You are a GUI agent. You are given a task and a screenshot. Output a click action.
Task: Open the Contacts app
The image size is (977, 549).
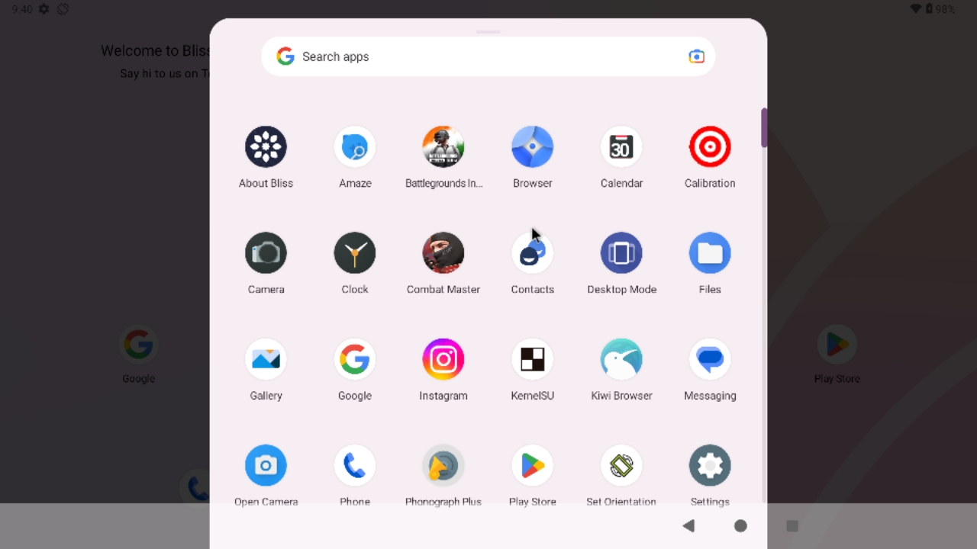[532, 252]
